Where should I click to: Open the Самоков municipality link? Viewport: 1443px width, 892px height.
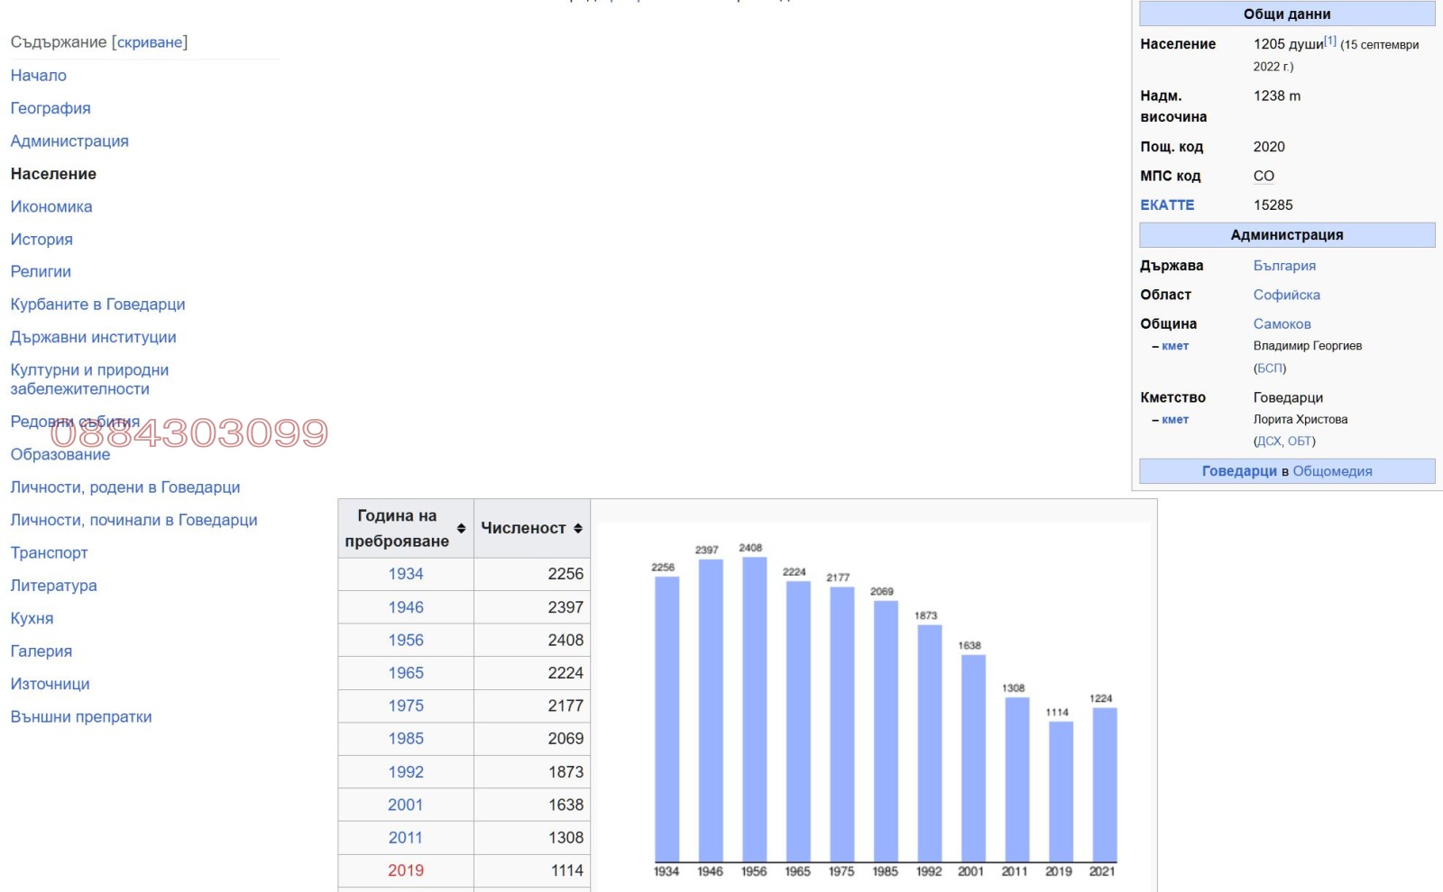1282,323
